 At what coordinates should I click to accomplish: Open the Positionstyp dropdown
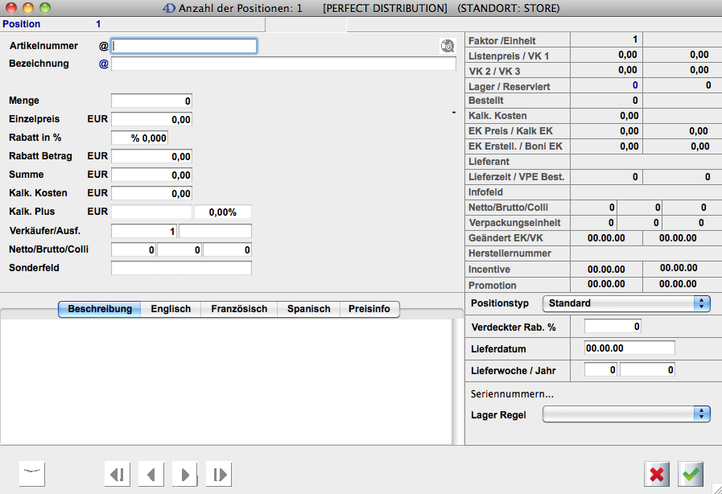point(626,303)
